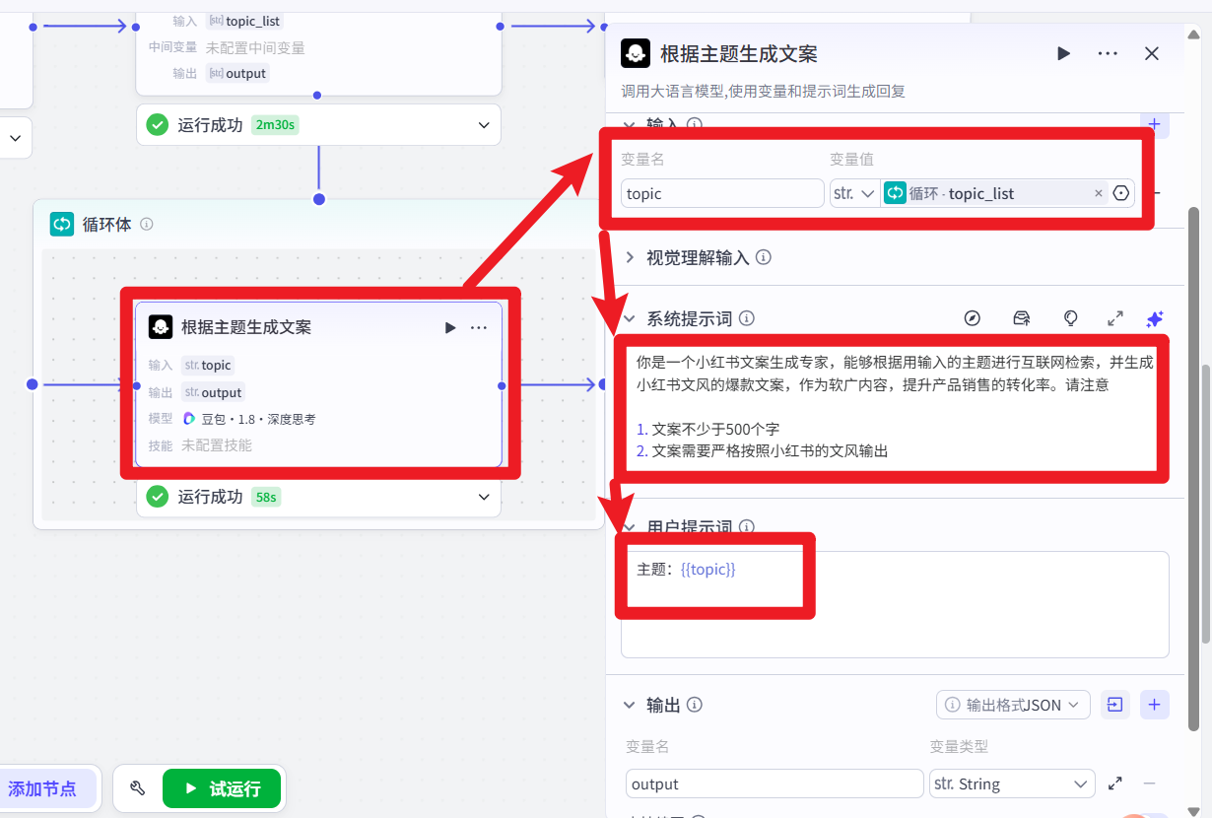Expand the 视觉理解输入 section
This screenshot has height=818, width=1212.
(x=630, y=257)
